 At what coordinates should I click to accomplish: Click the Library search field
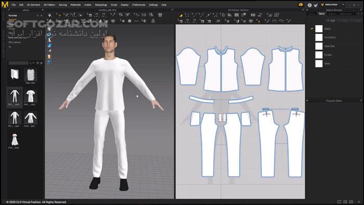[19, 63]
